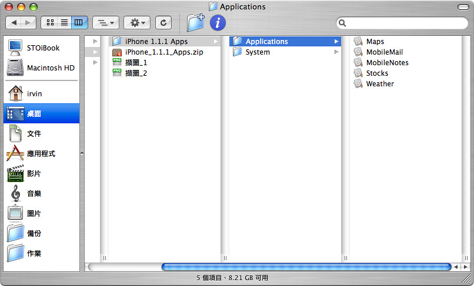Click the refresh arrow toolbar button
The height and width of the screenshot is (286, 474).
[x=163, y=22]
